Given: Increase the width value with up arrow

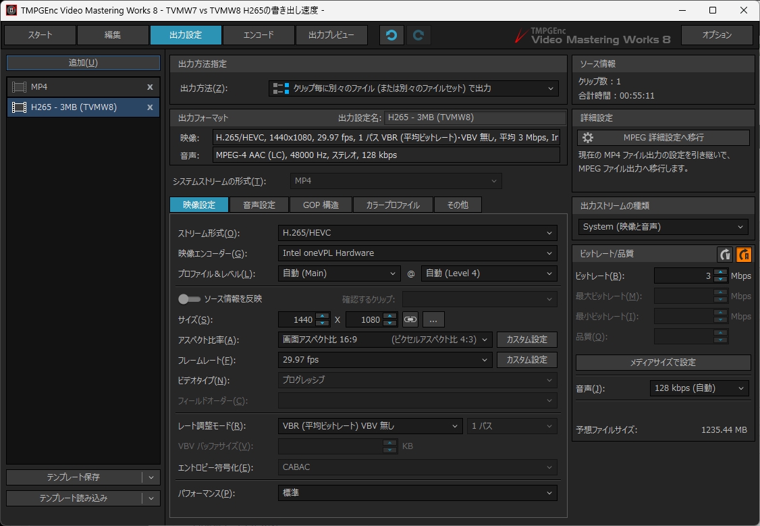Looking at the screenshot, I should 323,316.
